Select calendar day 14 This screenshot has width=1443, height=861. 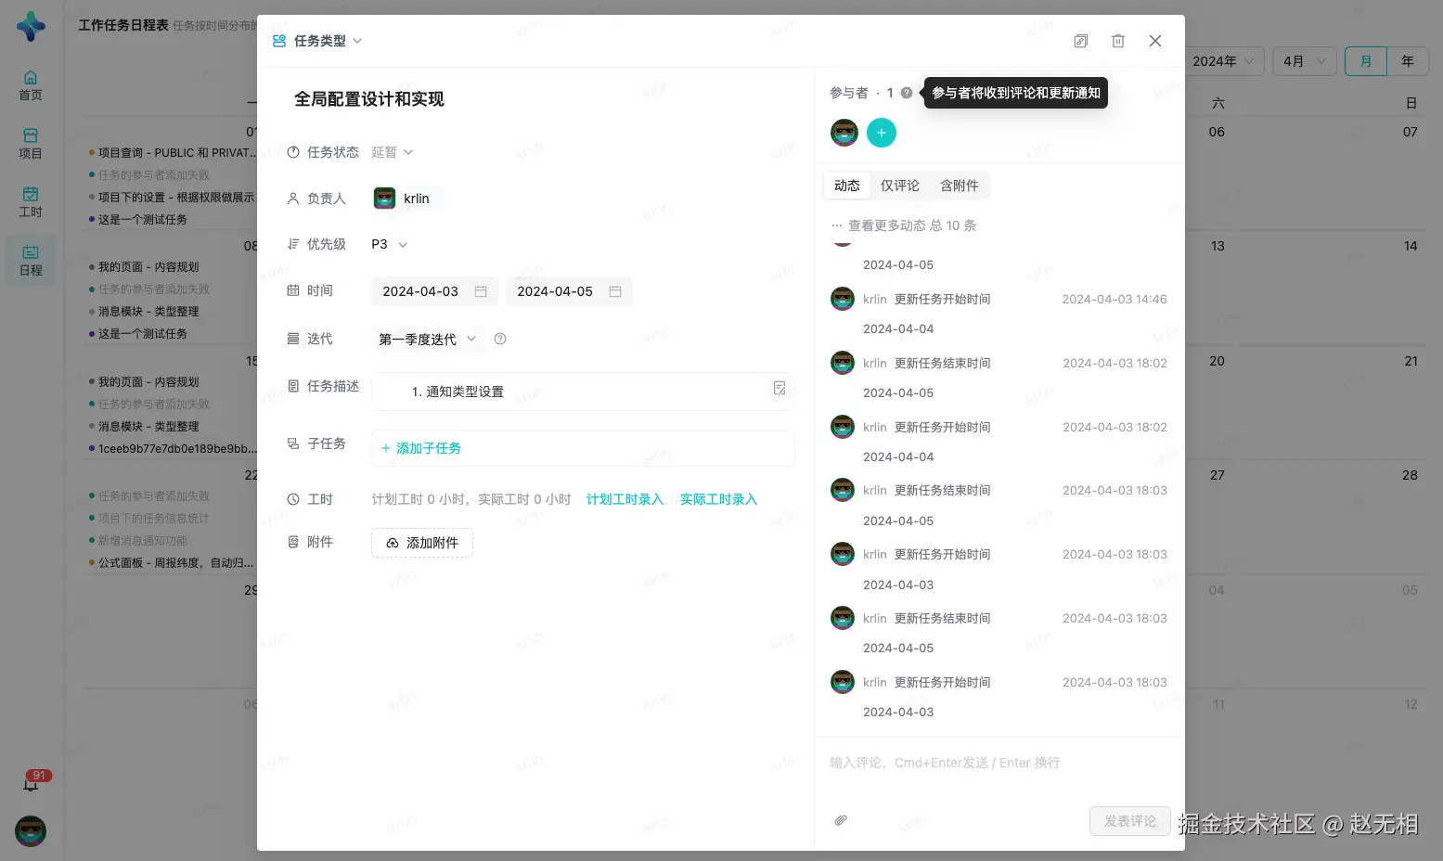[1411, 246]
